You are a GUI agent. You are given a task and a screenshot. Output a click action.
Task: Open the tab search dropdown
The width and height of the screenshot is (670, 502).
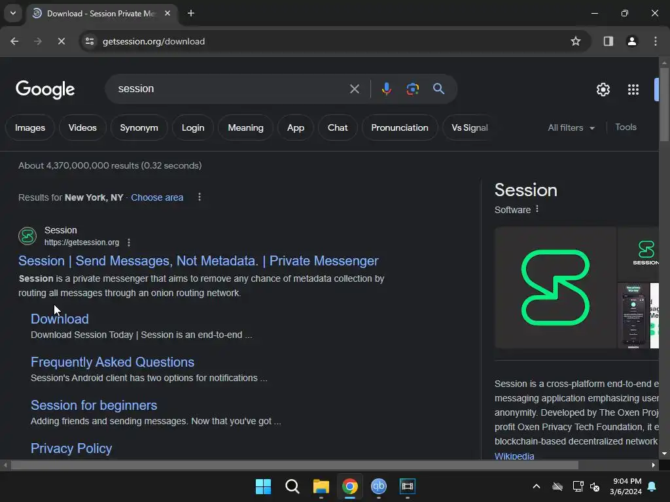coord(13,13)
